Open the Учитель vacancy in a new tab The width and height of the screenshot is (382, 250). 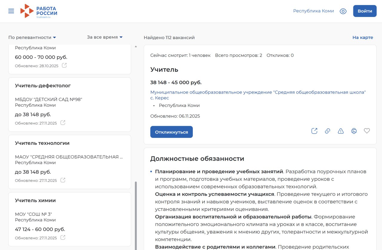(314, 131)
